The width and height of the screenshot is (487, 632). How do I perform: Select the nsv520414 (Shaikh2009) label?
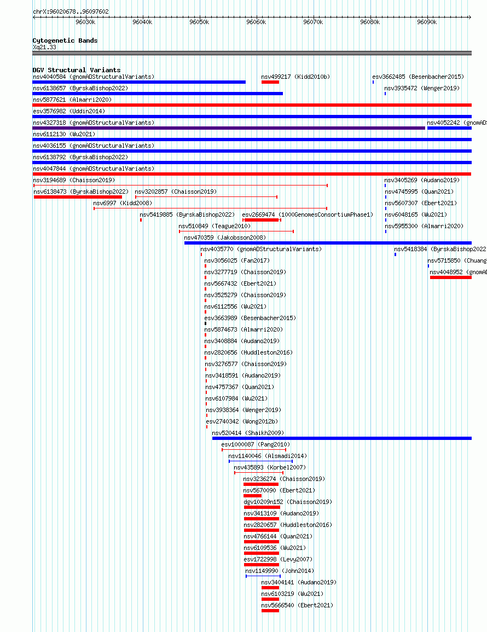point(248,433)
